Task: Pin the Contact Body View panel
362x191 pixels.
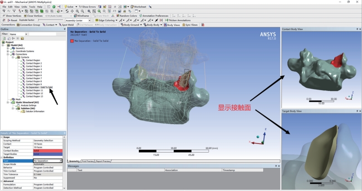Action: click(x=357, y=29)
